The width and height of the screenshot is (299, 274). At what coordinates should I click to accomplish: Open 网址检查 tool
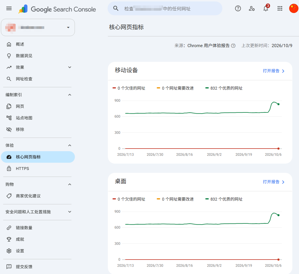coord(38,79)
